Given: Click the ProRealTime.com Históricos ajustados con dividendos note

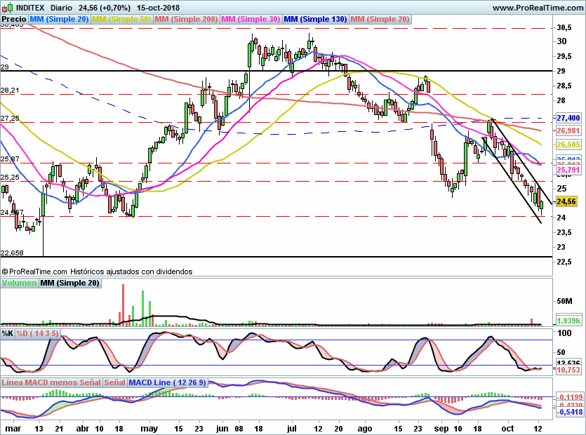Looking at the screenshot, I should (x=97, y=272).
